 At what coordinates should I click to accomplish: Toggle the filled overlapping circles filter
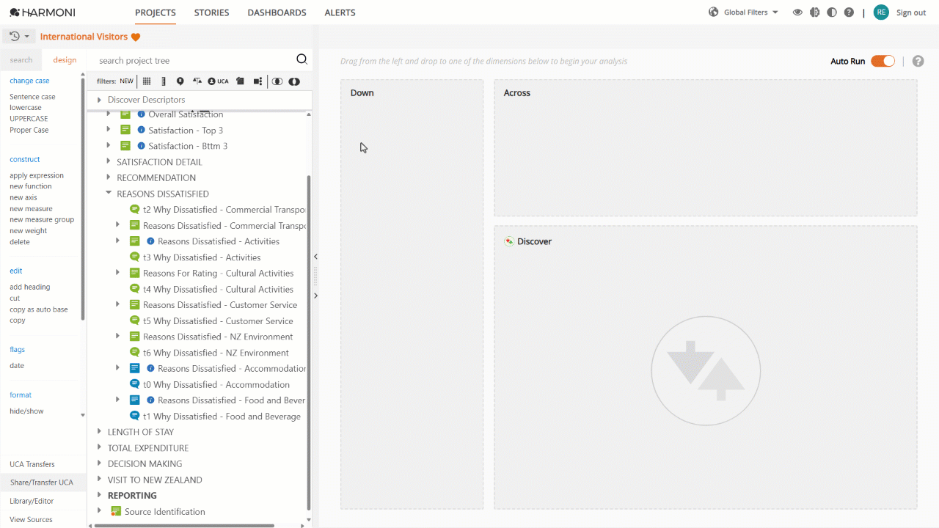[294, 81]
